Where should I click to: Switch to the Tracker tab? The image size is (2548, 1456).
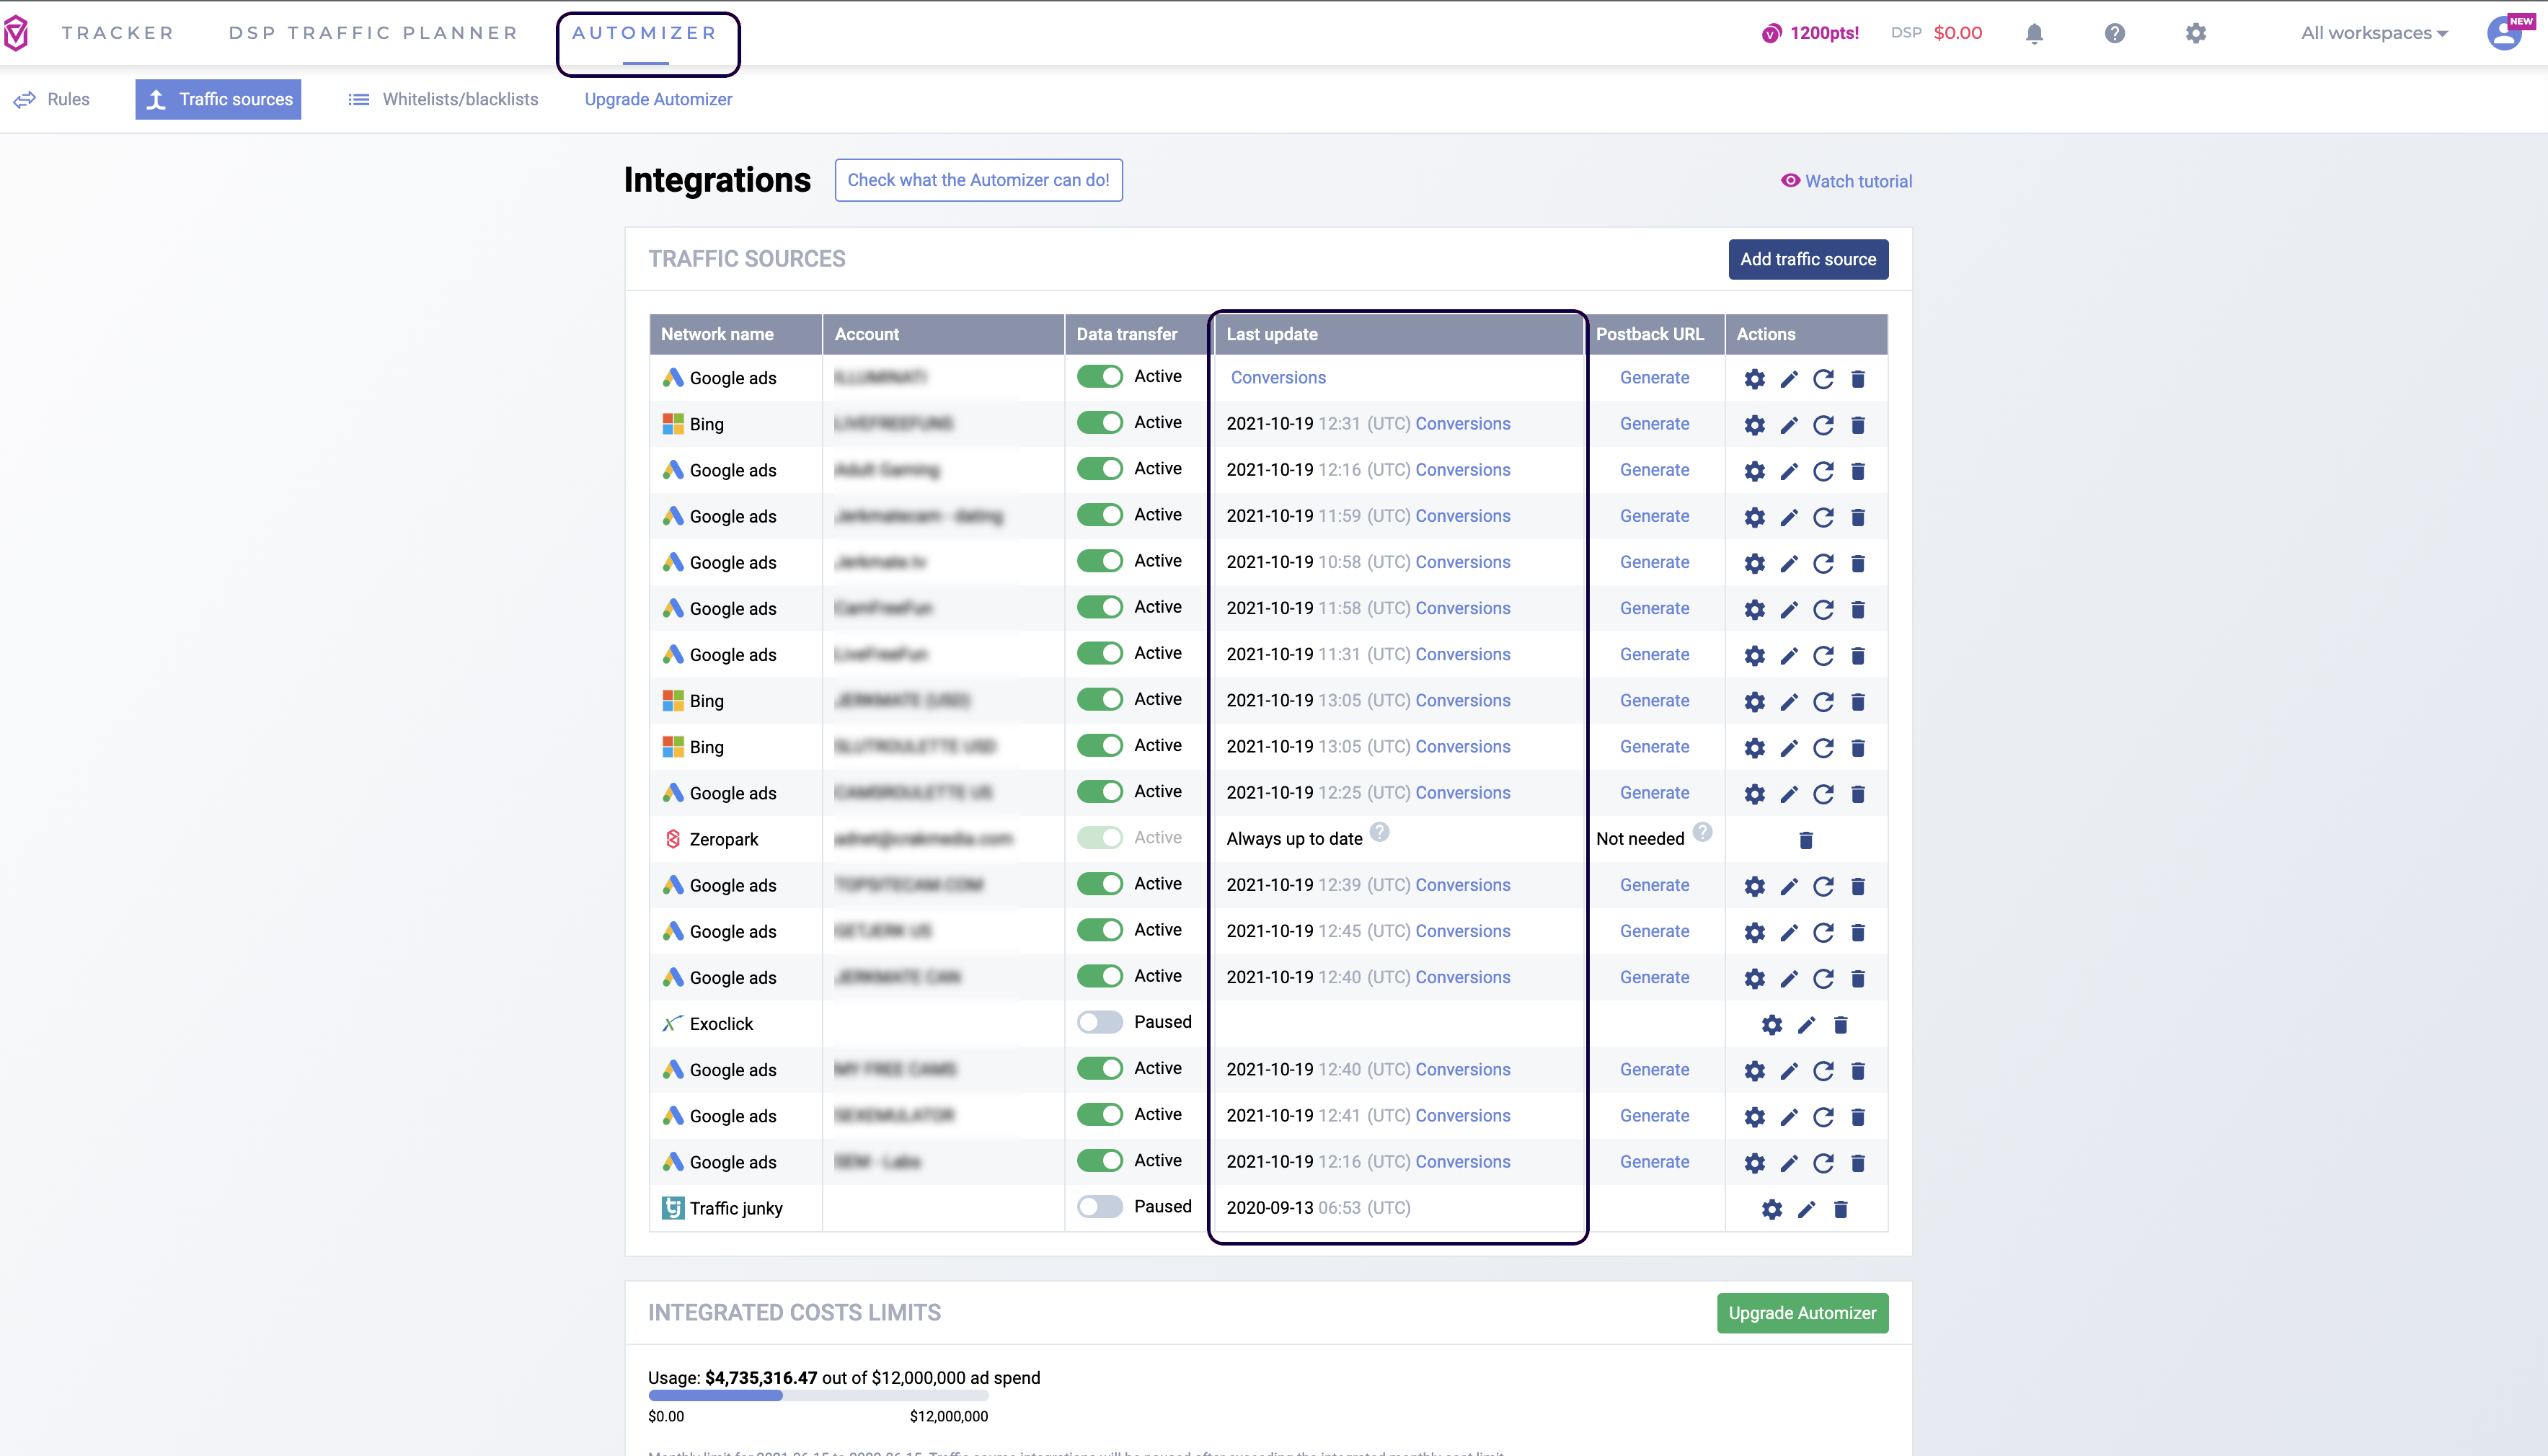[x=117, y=33]
